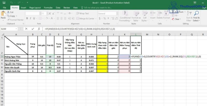
Task: Switch to the Data tab
Action: pos(58,8)
